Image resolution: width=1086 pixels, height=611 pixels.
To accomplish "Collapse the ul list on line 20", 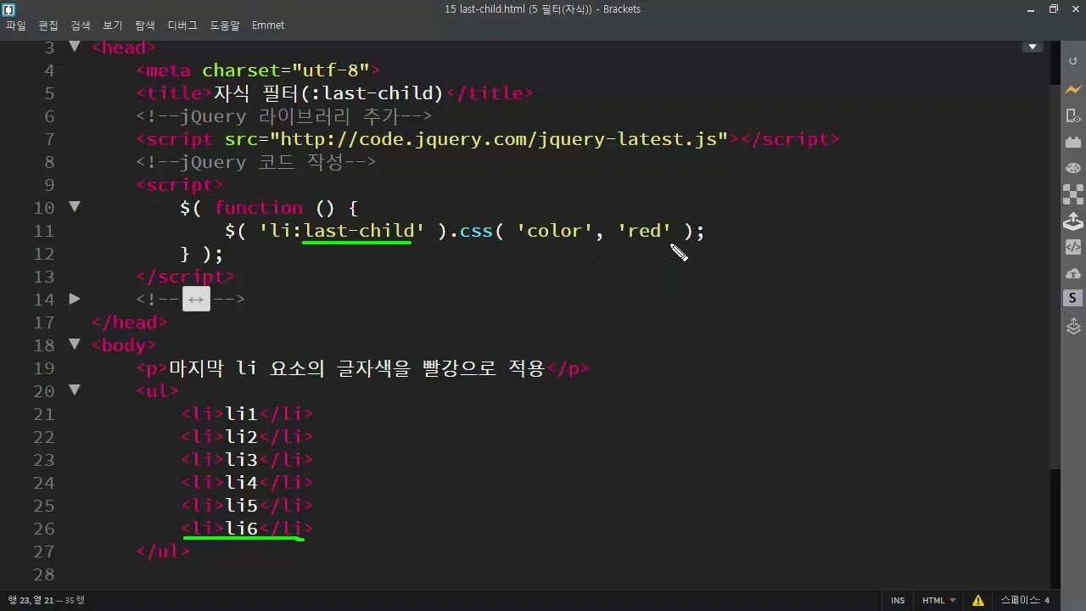I will pos(75,390).
